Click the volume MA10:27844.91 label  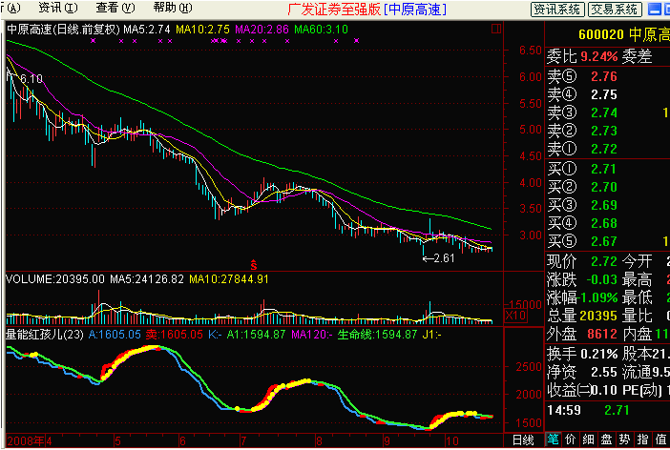(229, 279)
